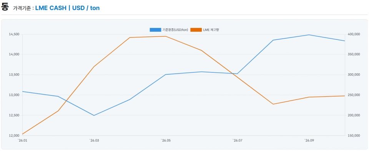The width and height of the screenshot is (369, 151).
Task: Select the orange line's starting point at '26.01
Action: [x=22, y=134]
